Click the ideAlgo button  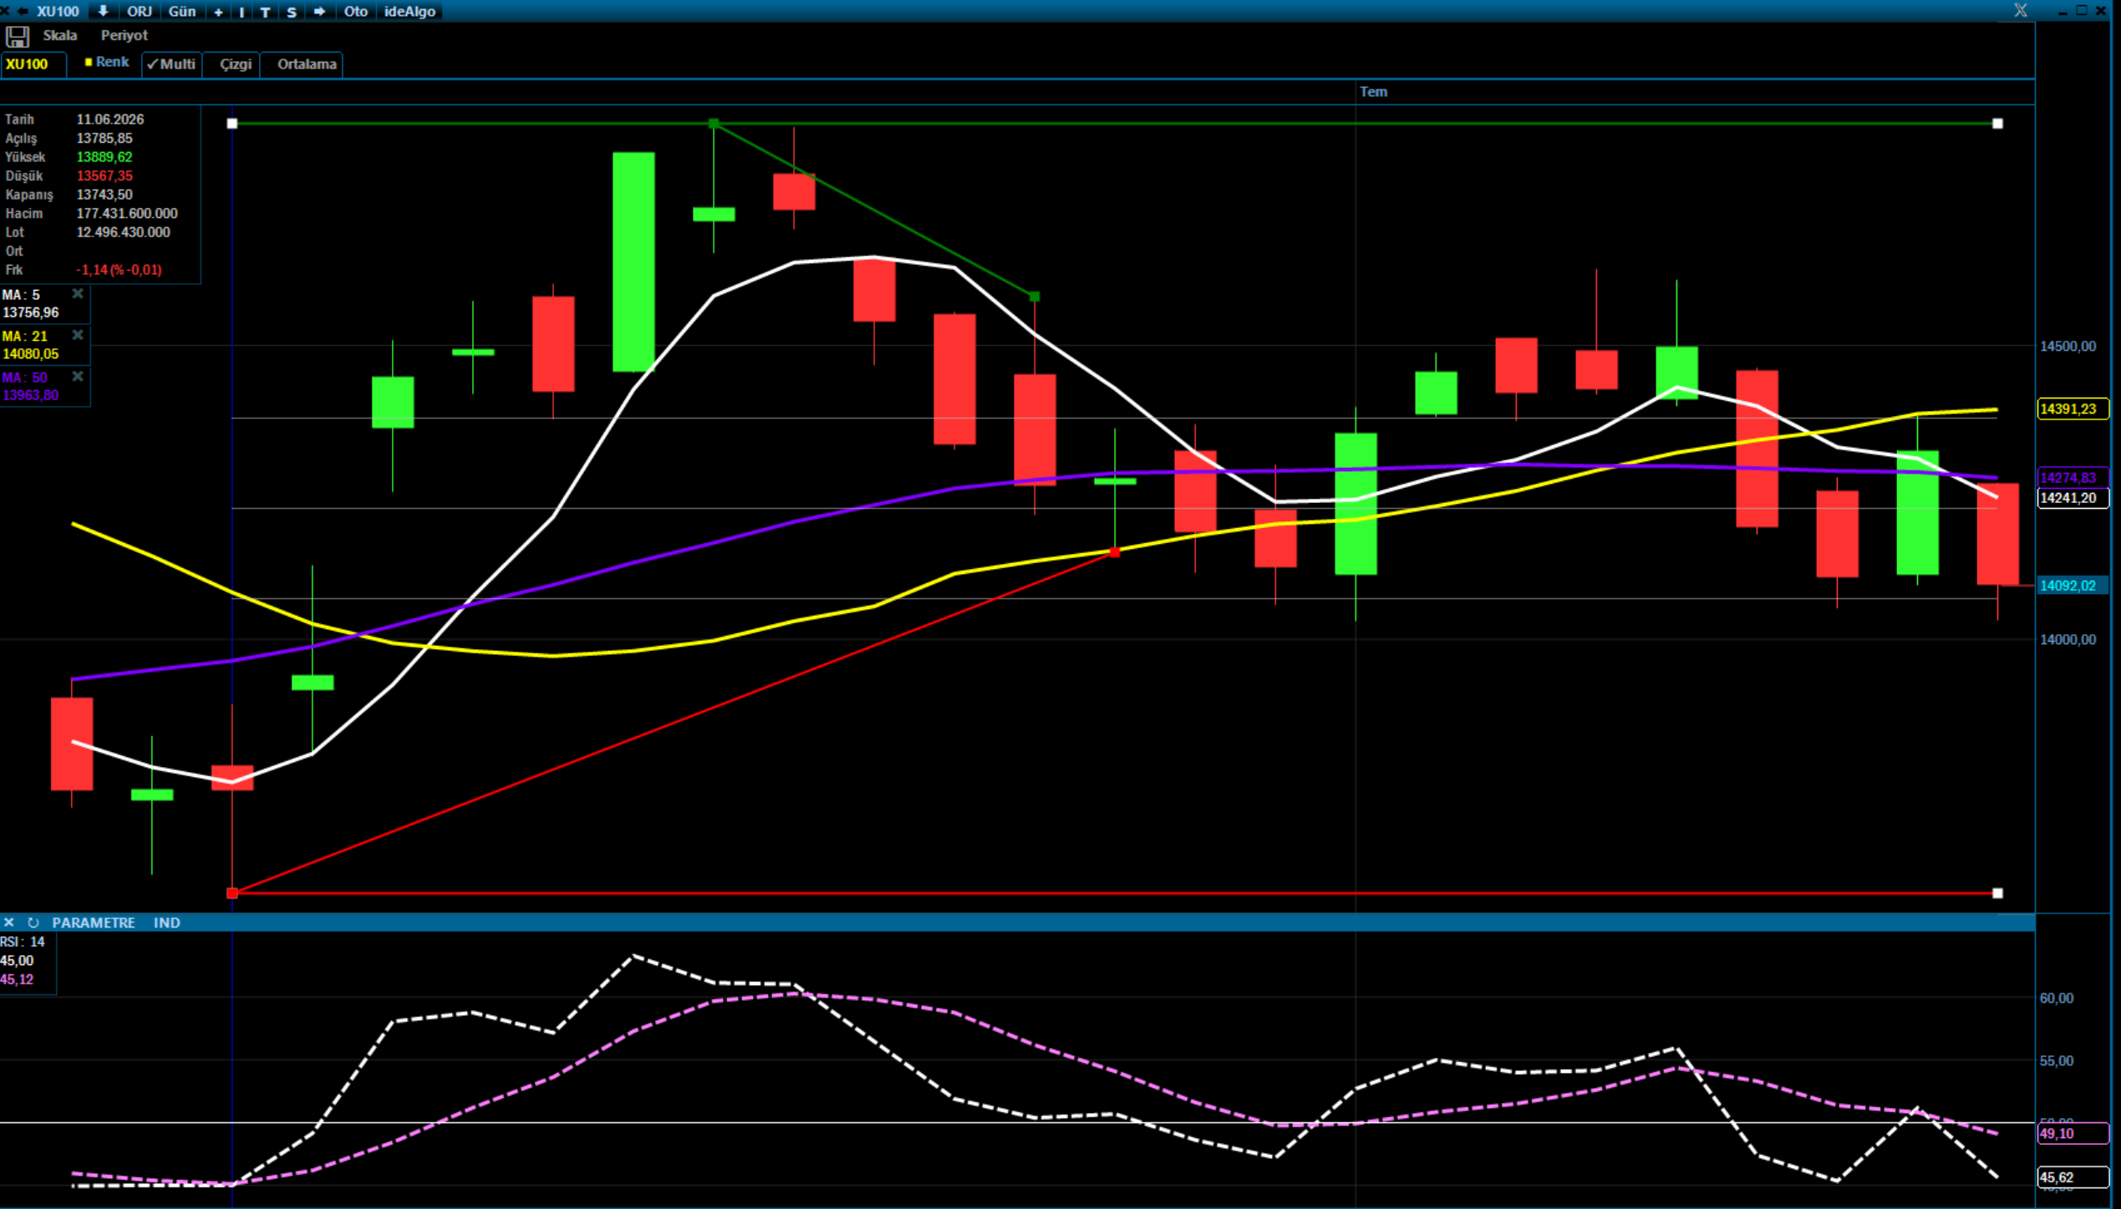click(x=409, y=11)
